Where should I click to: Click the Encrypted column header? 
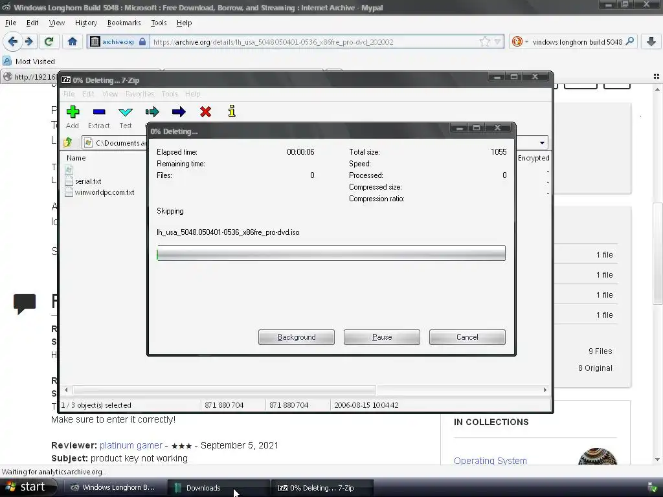coord(534,158)
